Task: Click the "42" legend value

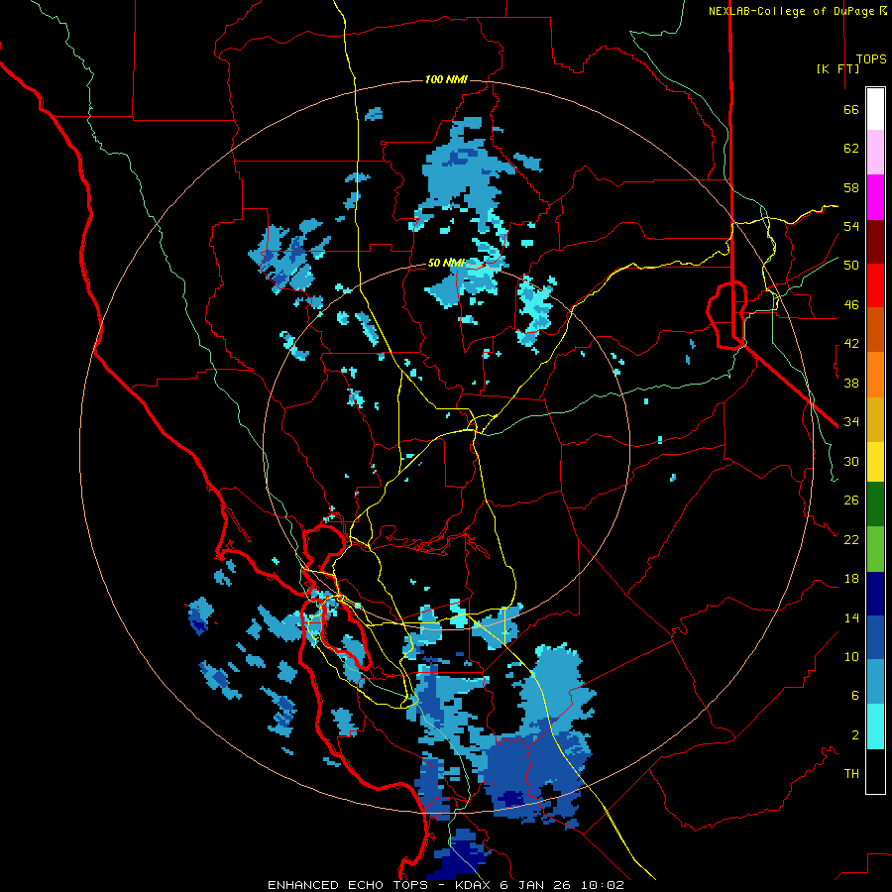Action: [x=851, y=344]
